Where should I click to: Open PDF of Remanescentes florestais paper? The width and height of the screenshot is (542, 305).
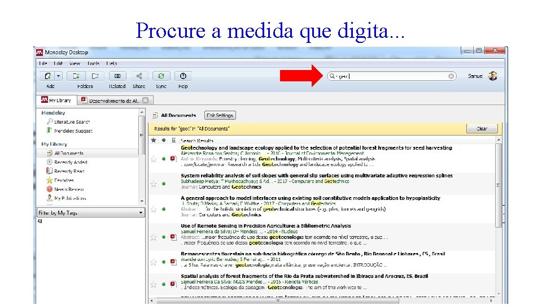[173, 262]
